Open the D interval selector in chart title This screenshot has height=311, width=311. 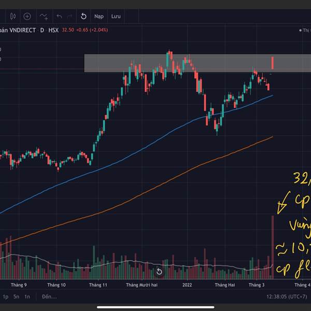point(42,30)
